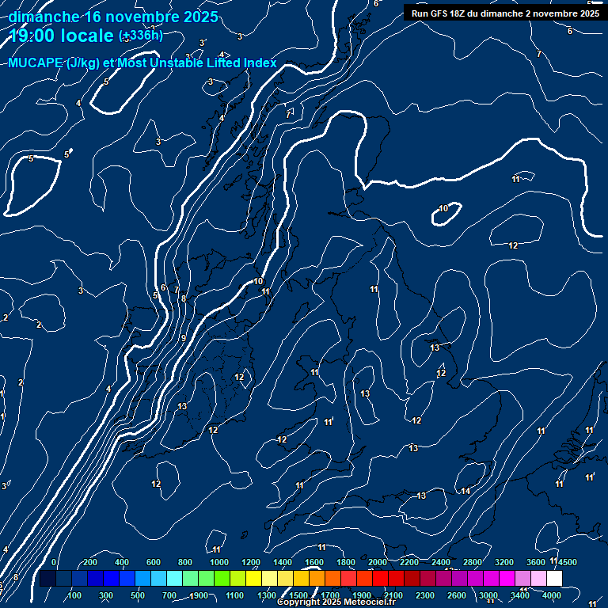Click the Run GFS 18Z header label

point(505,13)
